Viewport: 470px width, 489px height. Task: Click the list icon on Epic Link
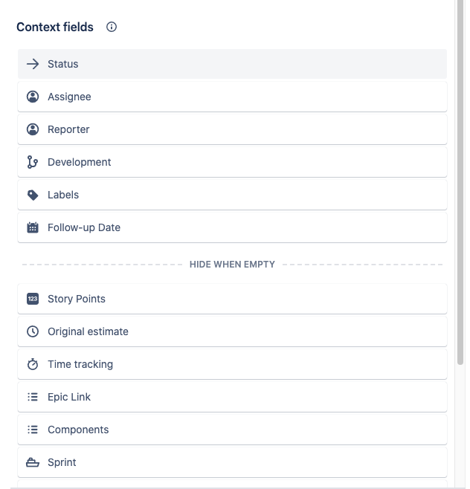tap(33, 397)
